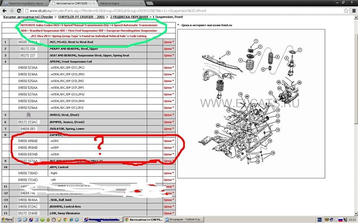This screenshot has height=223, width=358.
Task: Click 'Right' control arm description
Action: pyautogui.click(x=54, y=173)
